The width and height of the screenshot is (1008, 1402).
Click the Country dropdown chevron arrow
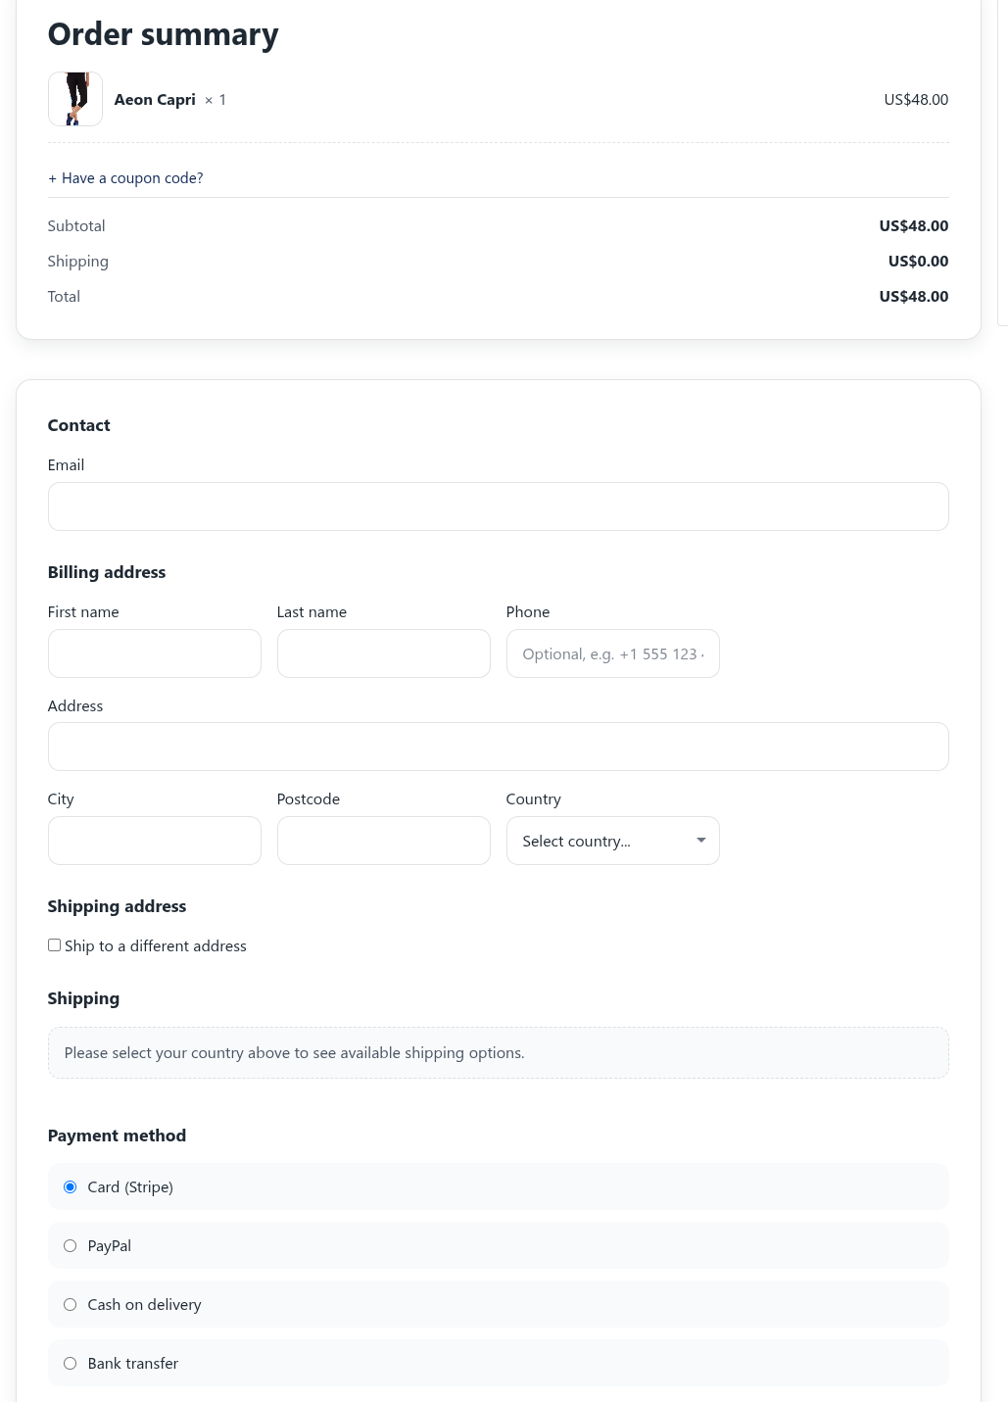(700, 841)
